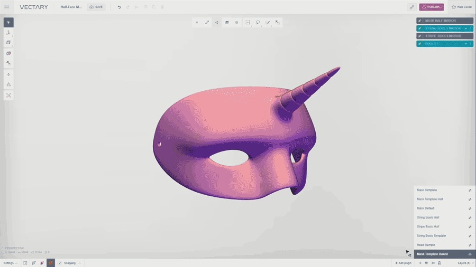This screenshot has height=267, width=476.
Task: Select the lasso selection tool
Action: tap(258, 23)
